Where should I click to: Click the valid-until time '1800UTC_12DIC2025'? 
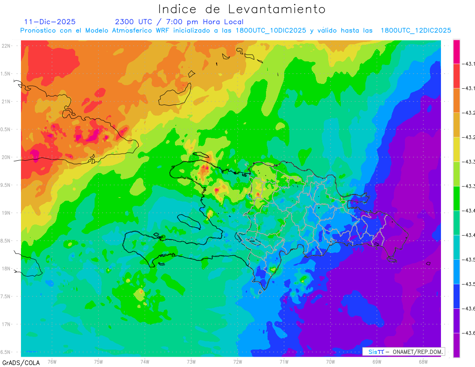coord(416,30)
